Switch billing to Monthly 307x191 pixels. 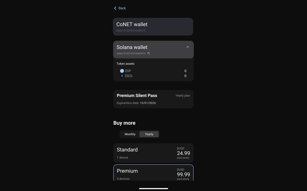130,134
